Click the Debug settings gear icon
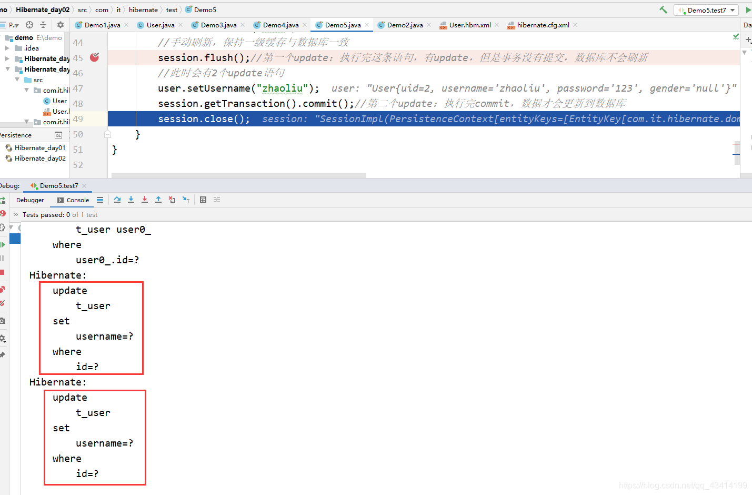The width and height of the screenshot is (752, 495). pos(3,338)
